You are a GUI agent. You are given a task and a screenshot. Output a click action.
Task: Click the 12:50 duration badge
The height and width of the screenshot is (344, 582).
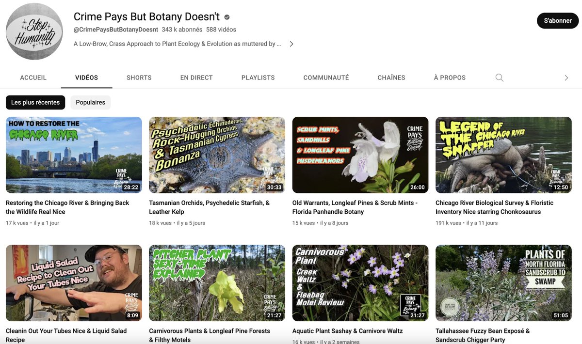click(x=561, y=188)
